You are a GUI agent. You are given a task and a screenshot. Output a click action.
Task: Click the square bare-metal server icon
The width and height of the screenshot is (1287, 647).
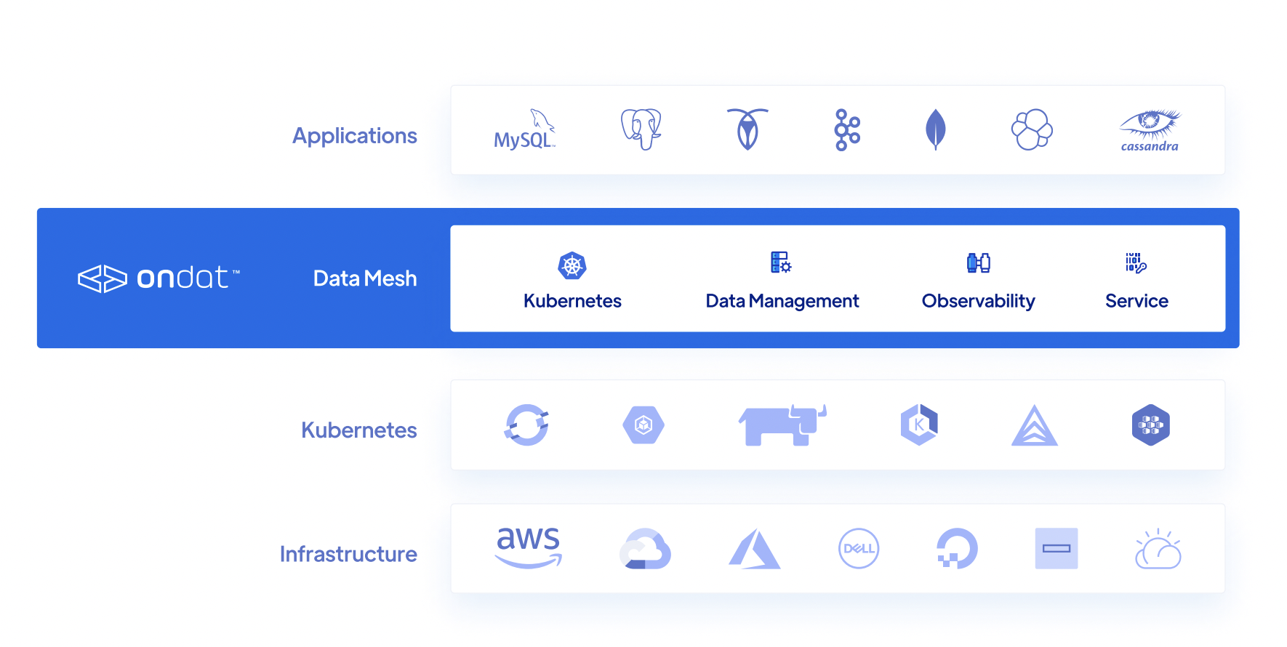click(x=1057, y=548)
